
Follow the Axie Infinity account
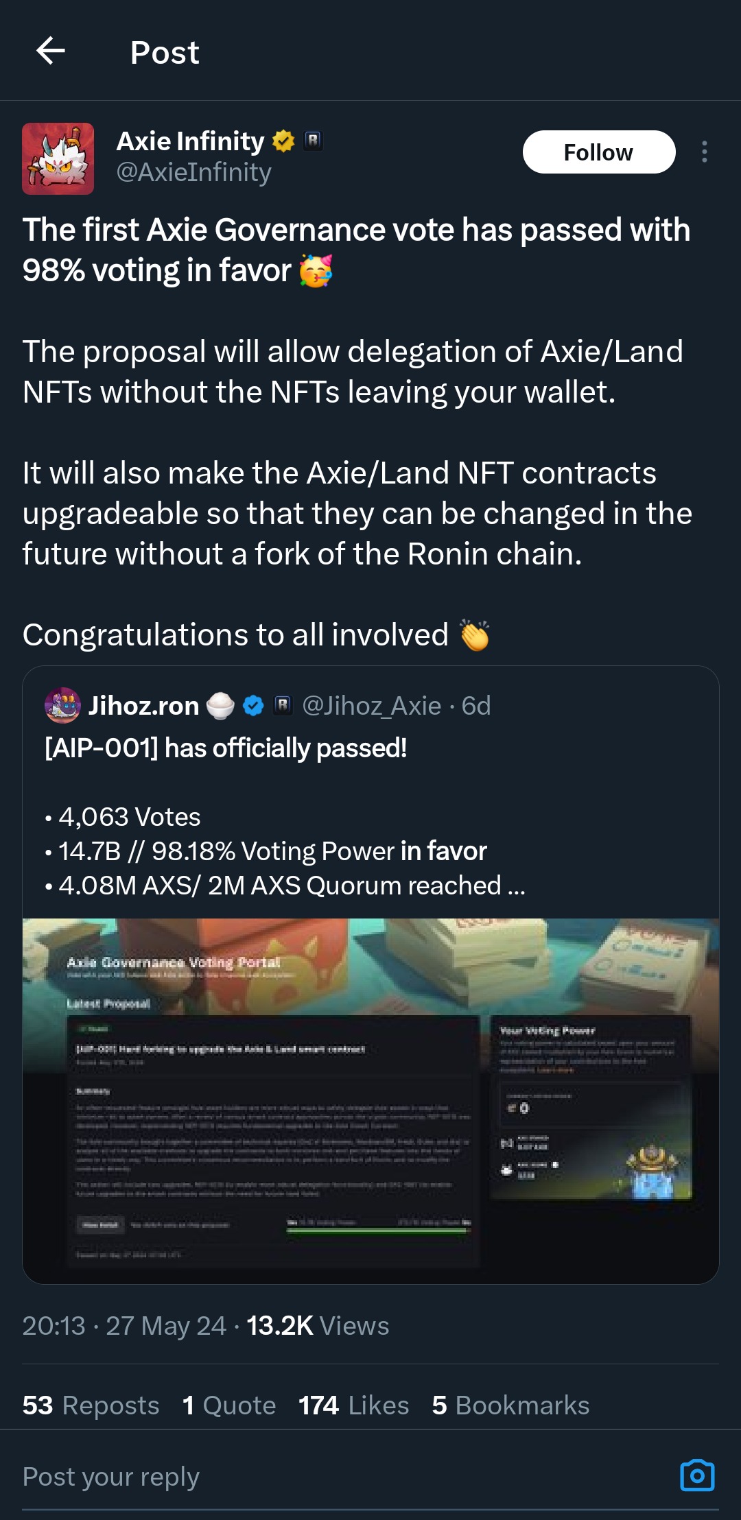[598, 152]
